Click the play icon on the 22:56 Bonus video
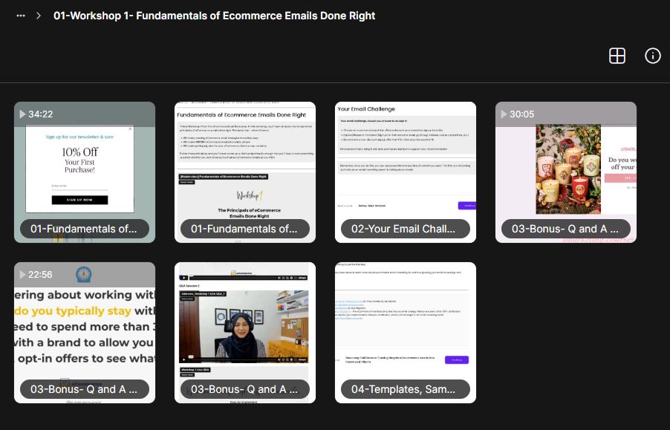This screenshot has height=430, width=670. pos(22,273)
